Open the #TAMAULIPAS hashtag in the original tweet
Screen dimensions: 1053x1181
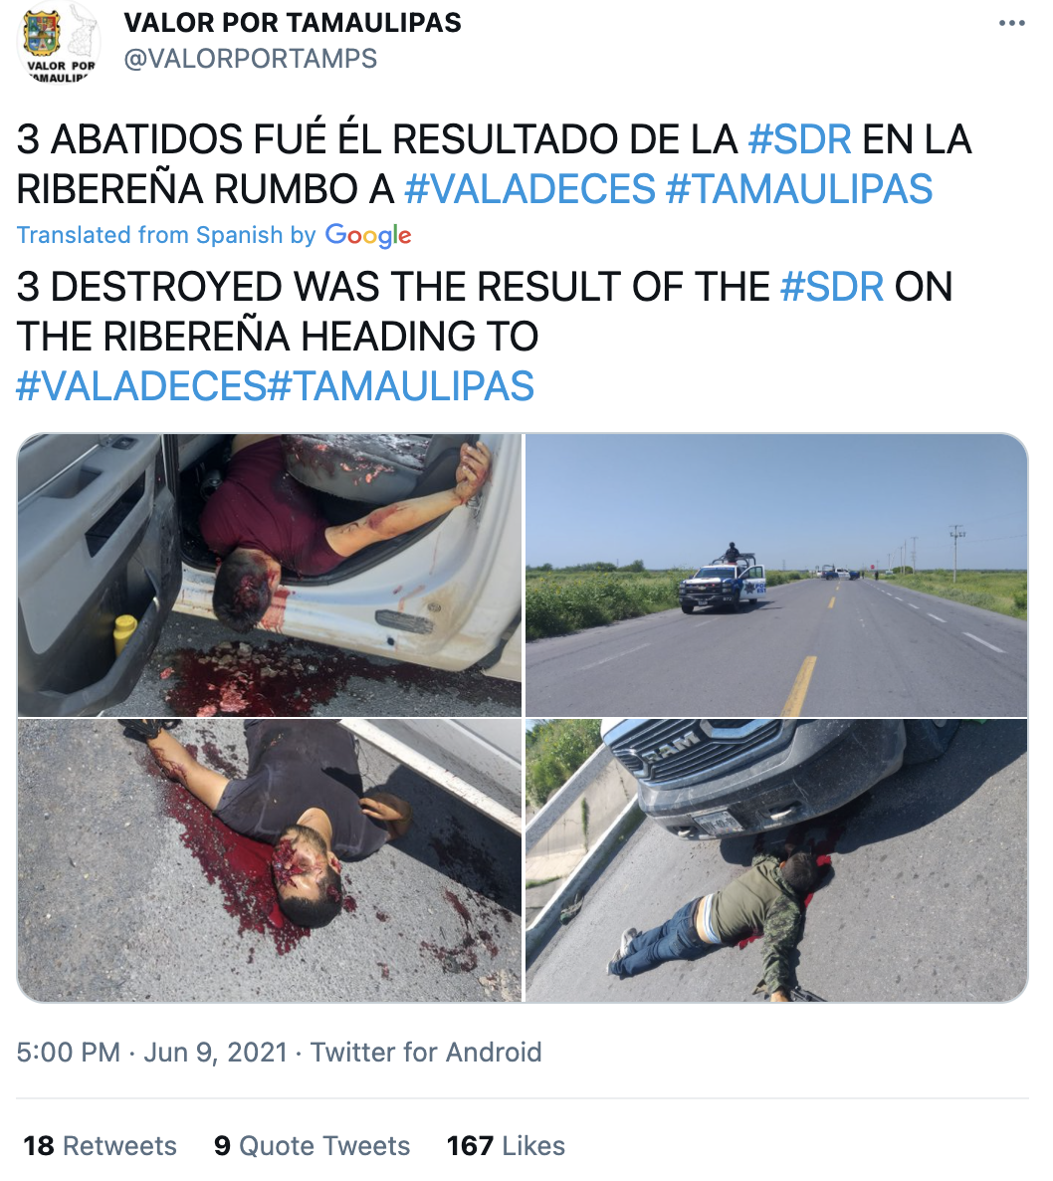coord(799,188)
